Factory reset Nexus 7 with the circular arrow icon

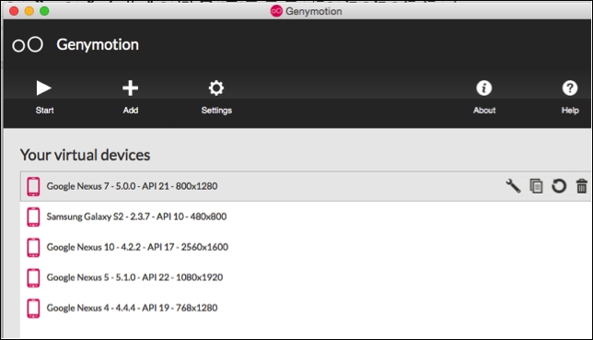coord(559,186)
